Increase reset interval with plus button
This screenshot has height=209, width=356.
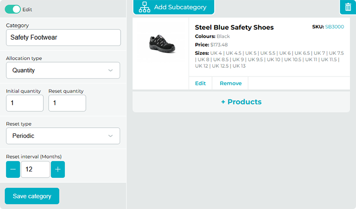point(58,170)
